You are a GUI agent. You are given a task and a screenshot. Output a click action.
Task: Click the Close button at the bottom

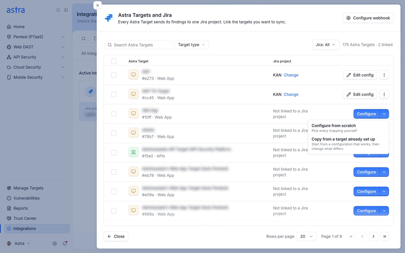[x=116, y=236]
